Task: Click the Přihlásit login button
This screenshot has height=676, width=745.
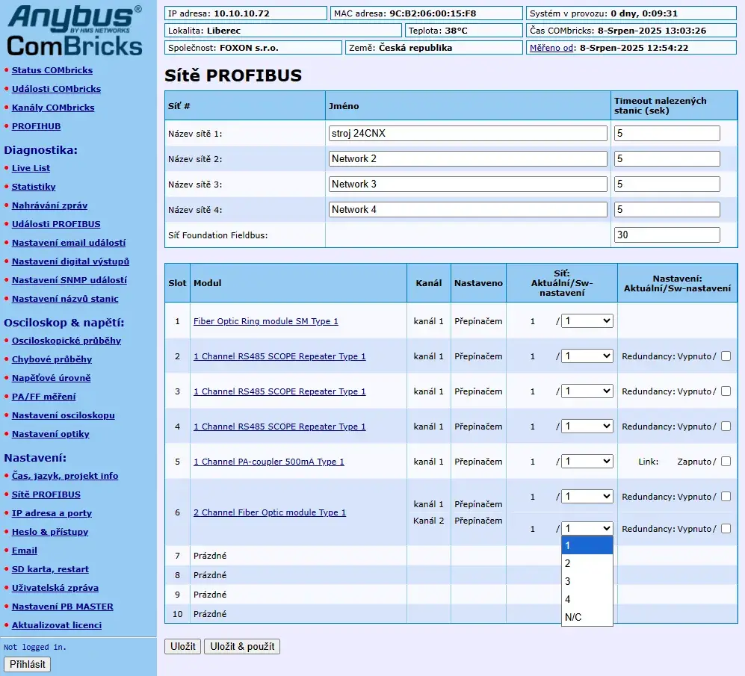Action: (27, 664)
